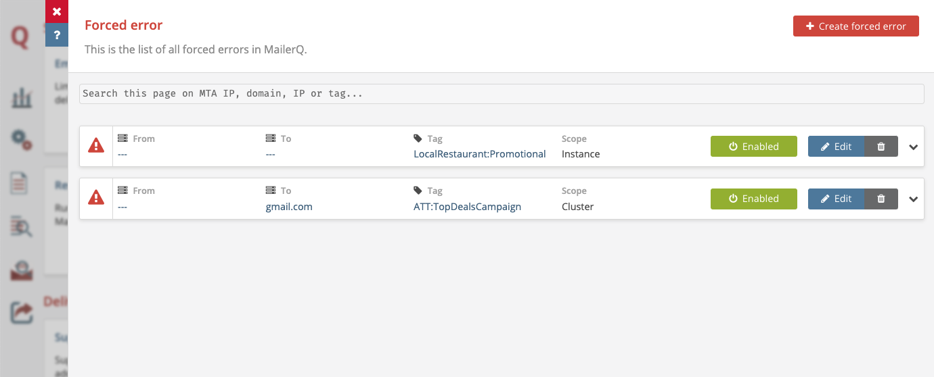Open the share arrow icon in sidebar
This screenshot has width=934, height=377.
point(22,312)
